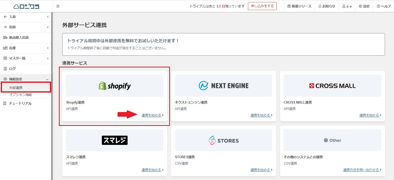The height and width of the screenshot is (180, 394).
Task: Click the CROSS MALL logo banner
Action: pos(333,86)
